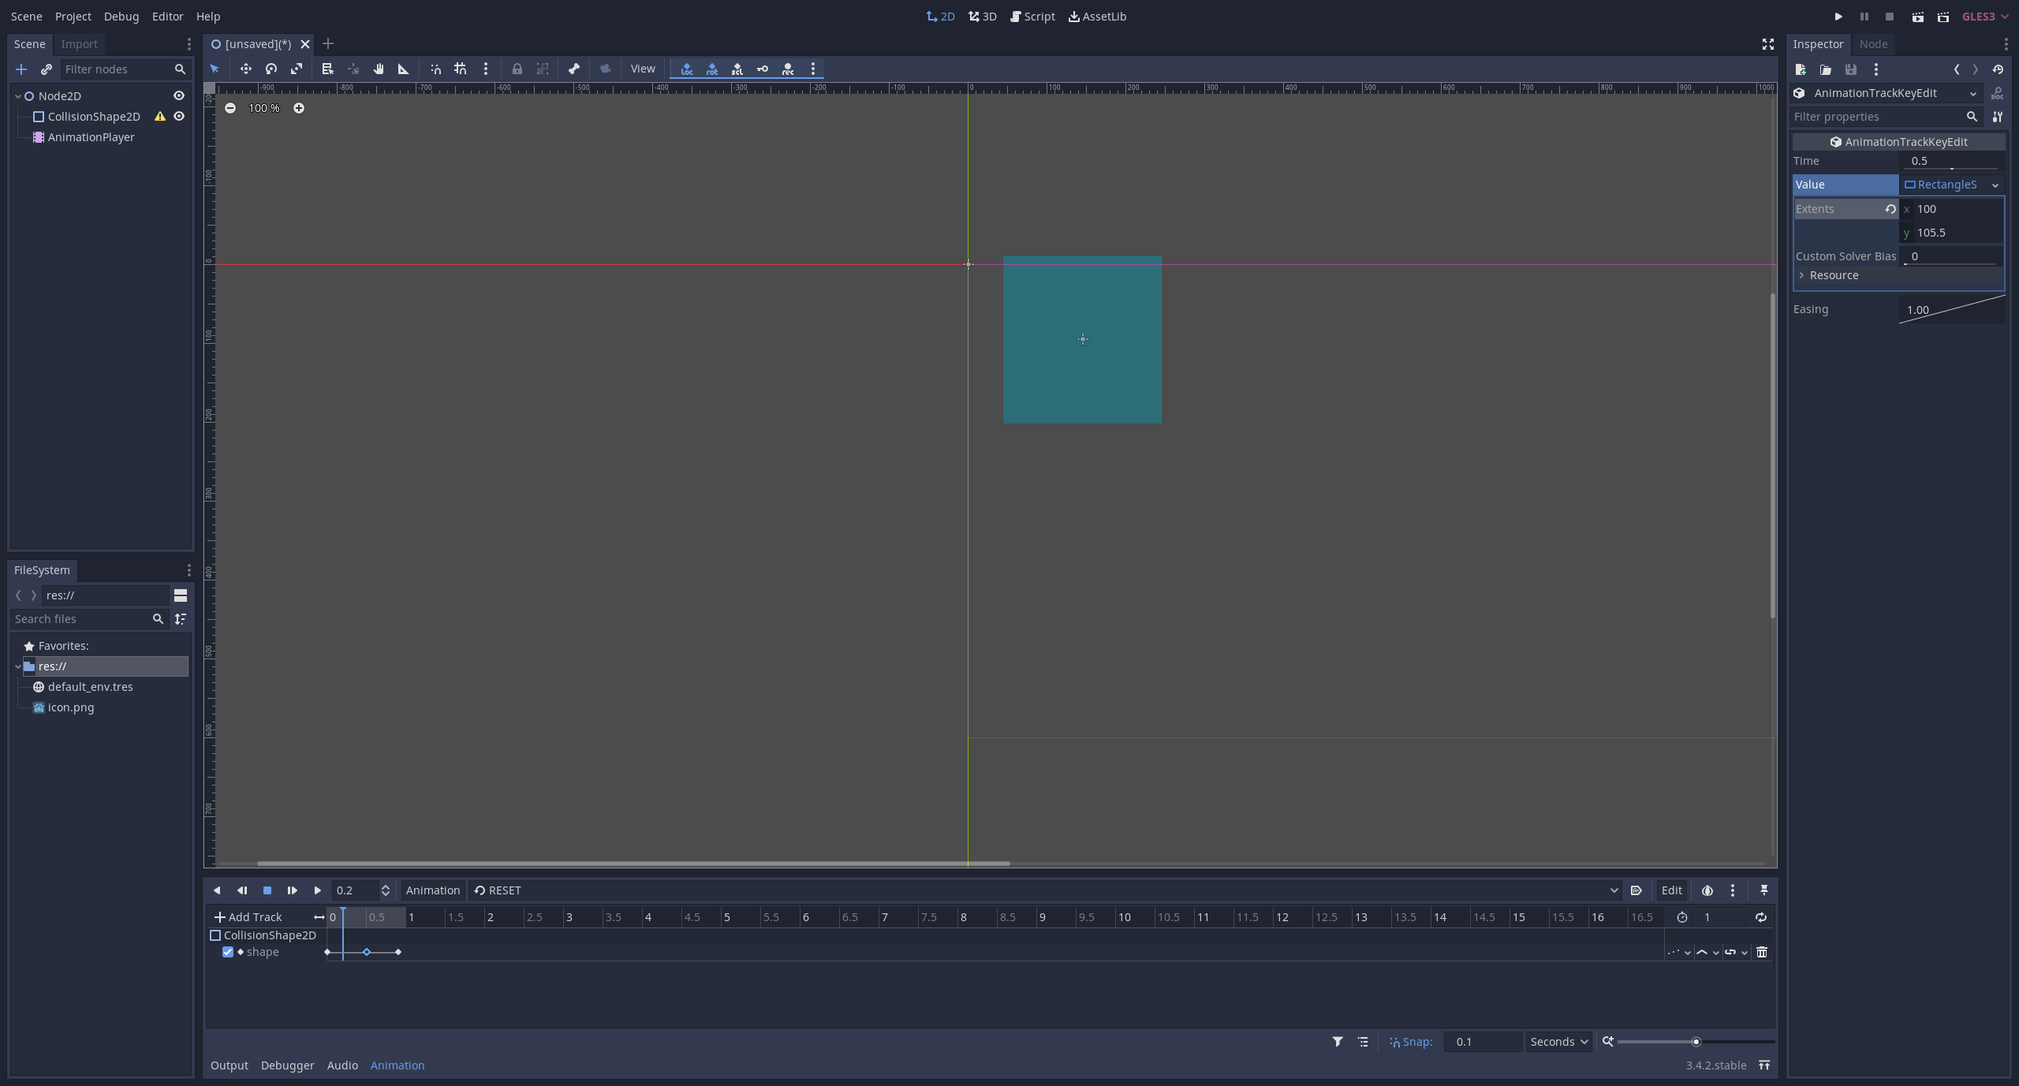Activate the Pan tool
The width and height of the screenshot is (2019, 1086).
click(380, 69)
